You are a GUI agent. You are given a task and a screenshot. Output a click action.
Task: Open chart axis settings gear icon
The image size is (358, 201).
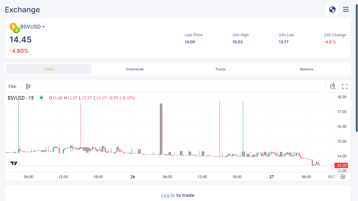click(x=343, y=177)
